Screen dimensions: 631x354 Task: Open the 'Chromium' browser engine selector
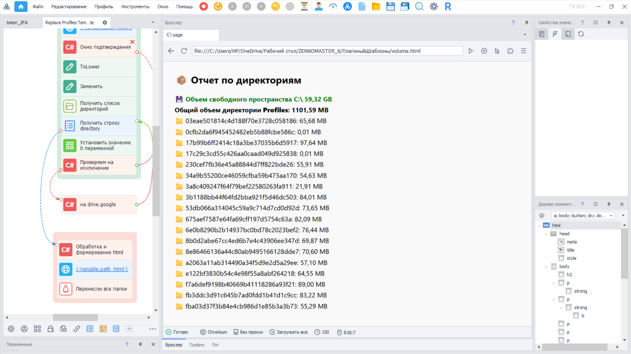pyautogui.click(x=214, y=332)
